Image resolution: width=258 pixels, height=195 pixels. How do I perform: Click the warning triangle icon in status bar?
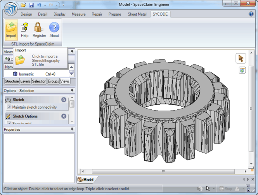pyautogui.click(x=237, y=188)
